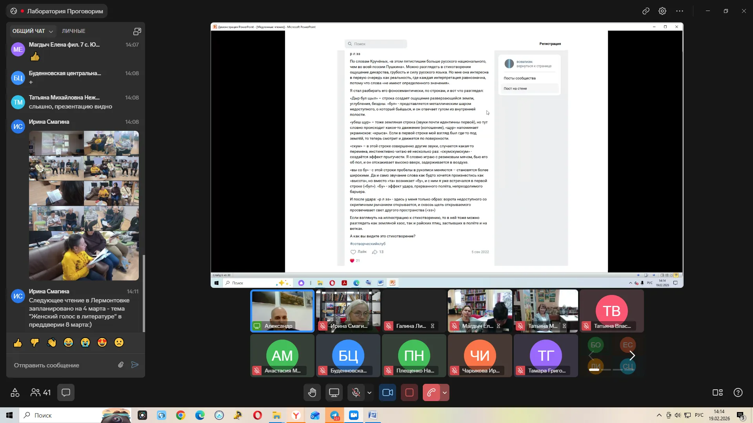Toggle meeting recording
Screen dimensions: 753x423
click(x=409, y=392)
